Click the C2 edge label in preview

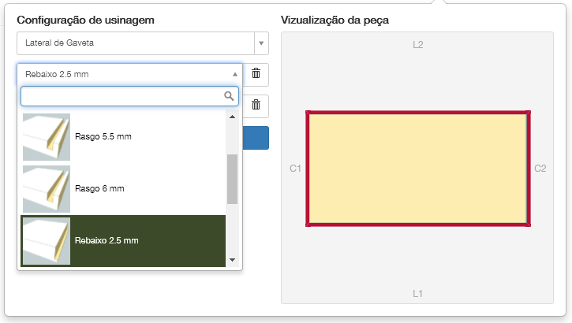pos(540,169)
